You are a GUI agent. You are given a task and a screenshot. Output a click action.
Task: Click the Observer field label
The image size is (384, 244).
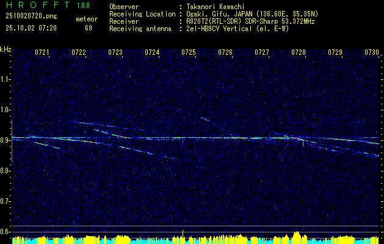(x=124, y=7)
